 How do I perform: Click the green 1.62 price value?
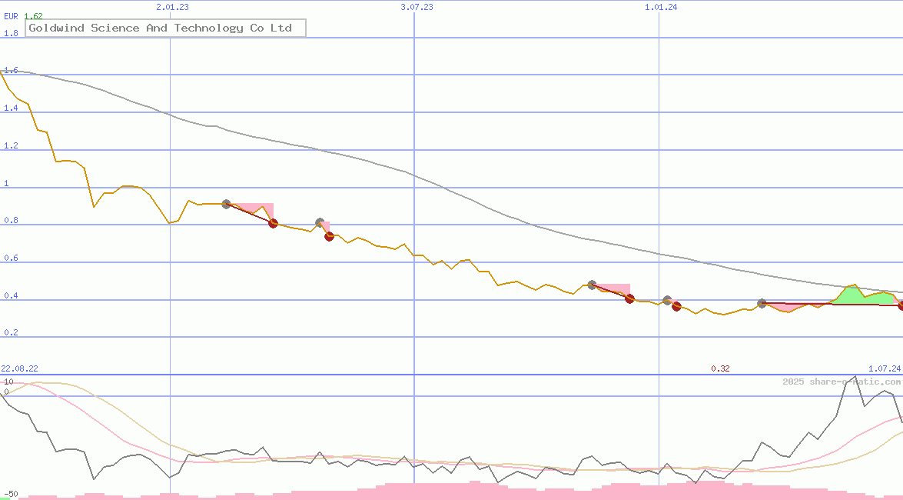pos(33,16)
